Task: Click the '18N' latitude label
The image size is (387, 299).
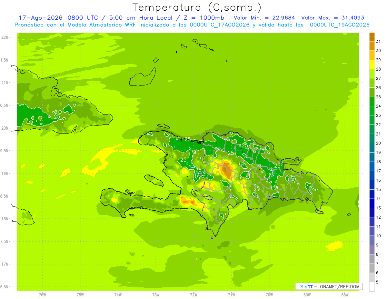Action: (x=5, y=219)
